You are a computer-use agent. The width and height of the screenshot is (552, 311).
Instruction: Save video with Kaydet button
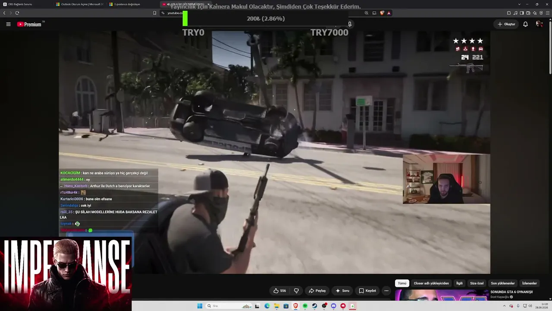pyautogui.click(x=367, y=291)
